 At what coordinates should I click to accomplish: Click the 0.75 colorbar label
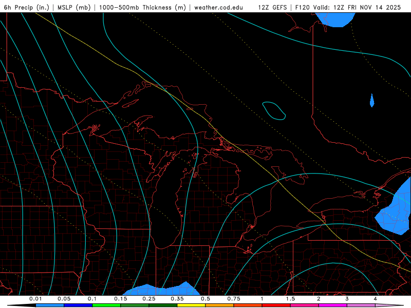(234, 299)
